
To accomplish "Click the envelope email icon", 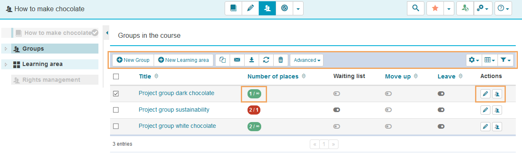I will (x=237, y=60).
